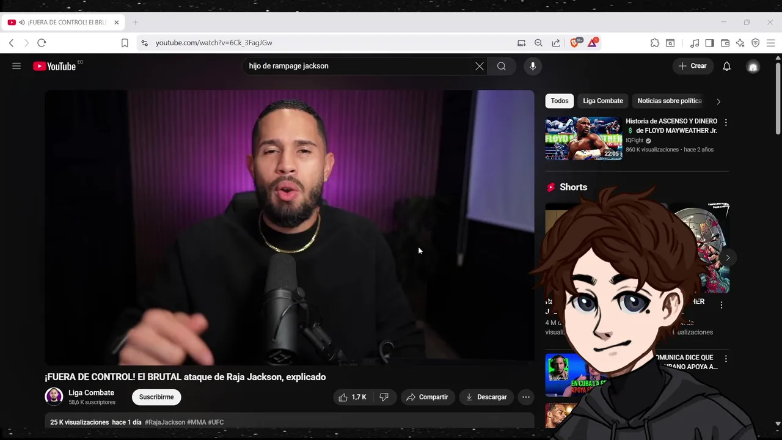Click Compartir button
The width and height of the screenshot is (782, 440).
[x=428, y=397]
